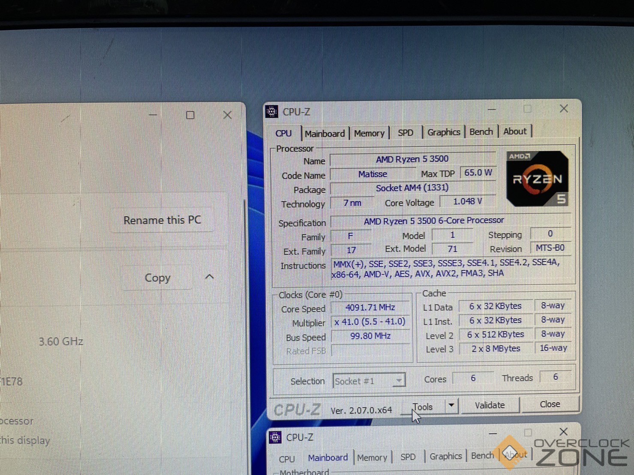Click the Level 3 16-way value
The height and width of the screenshot is (475, 634).
[x=553, y=348]
